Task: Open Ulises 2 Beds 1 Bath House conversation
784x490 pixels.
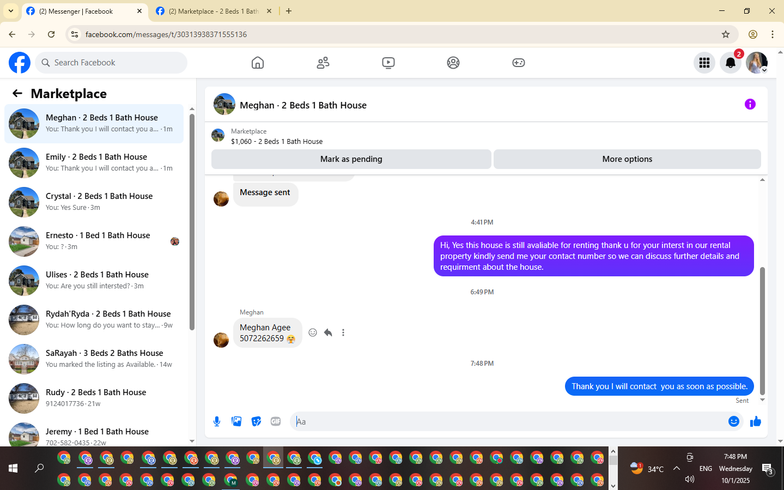Action: tap(94, 281)
